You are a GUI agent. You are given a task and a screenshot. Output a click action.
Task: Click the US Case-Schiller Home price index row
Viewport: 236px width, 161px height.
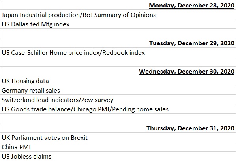pos(118,52)
